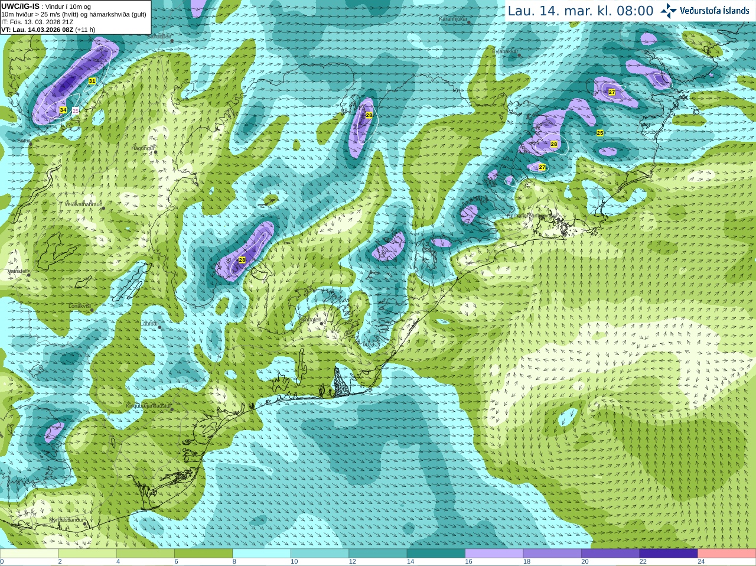
Task: Click the Lónakvísl place label
Action: coord(80,306)
